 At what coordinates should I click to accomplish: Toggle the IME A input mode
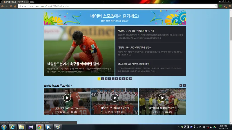pyautogui.click(x=185, y=127)
